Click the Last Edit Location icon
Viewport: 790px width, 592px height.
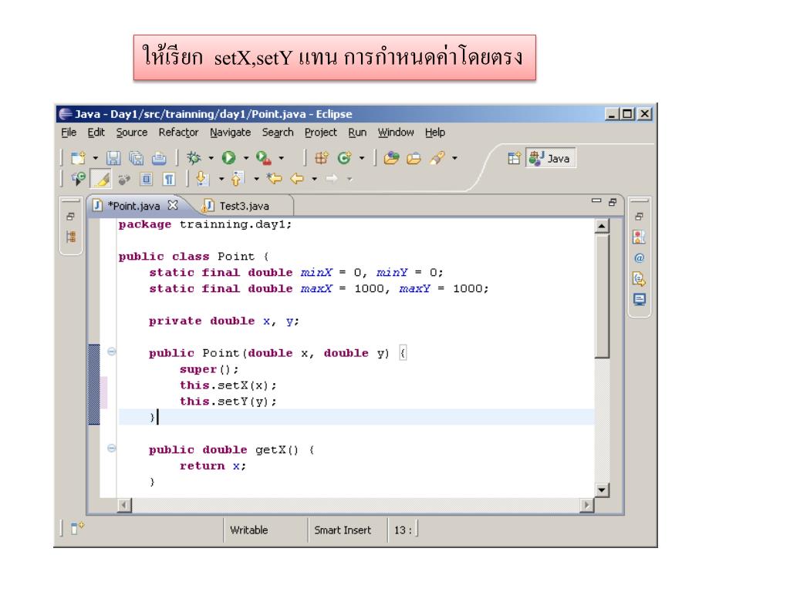pyautogui.click(x=275, y=179)
